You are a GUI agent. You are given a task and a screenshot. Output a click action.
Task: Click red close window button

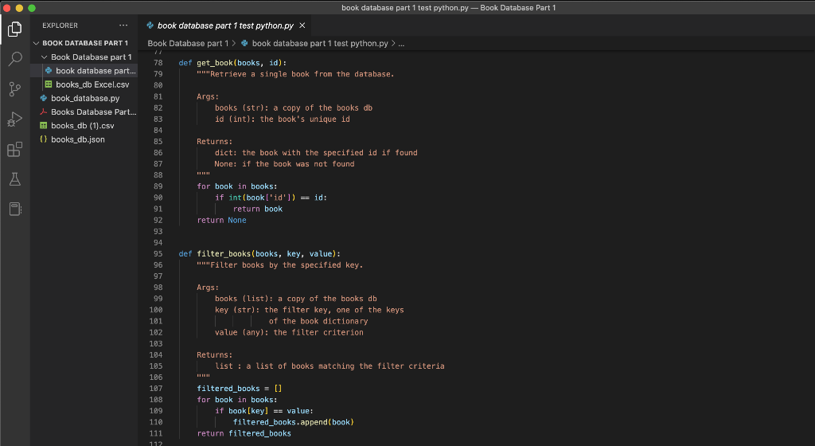[x=6, y=8]
